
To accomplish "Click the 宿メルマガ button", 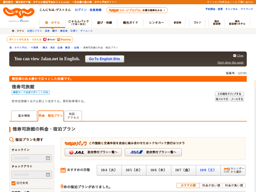I will [222, 99].
